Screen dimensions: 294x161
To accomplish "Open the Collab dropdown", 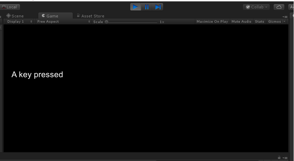I will 256,7.
